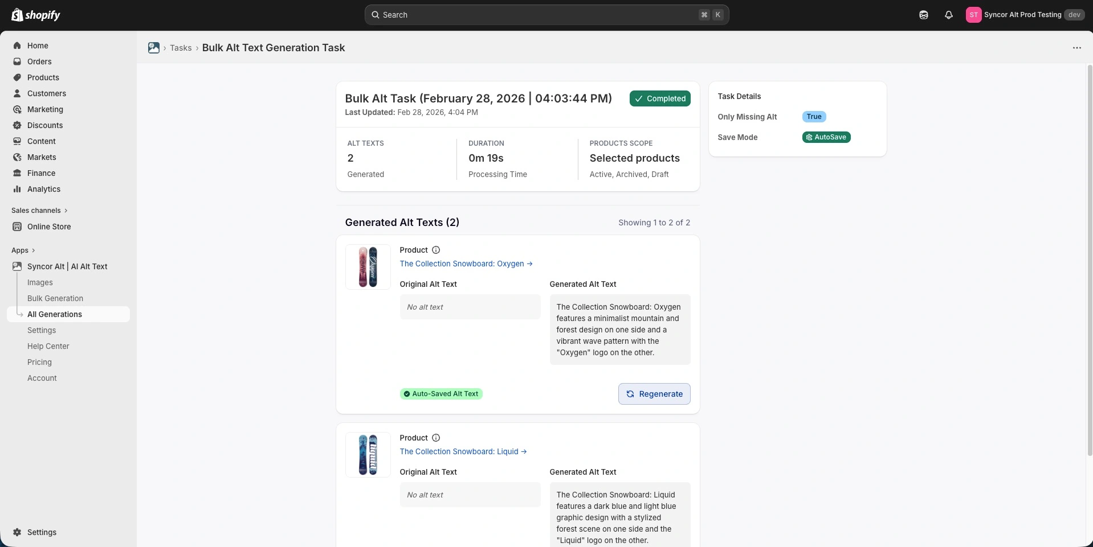The image size is (1093, 547).
Task: Click the Regenerate button
Action: pos(654,394)
